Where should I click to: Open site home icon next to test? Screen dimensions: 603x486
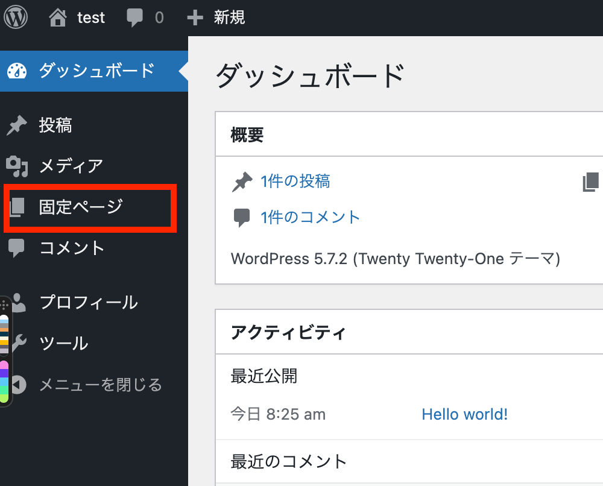[58, 17]
